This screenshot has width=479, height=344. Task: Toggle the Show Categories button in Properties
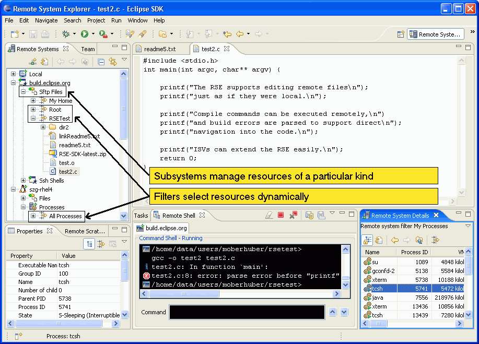[90, 243]
